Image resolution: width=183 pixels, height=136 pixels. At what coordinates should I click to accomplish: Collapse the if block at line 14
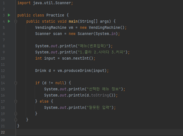point(16,83)
